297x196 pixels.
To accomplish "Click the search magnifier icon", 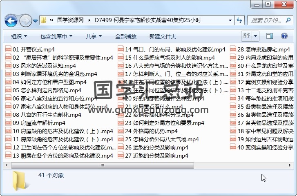I will point(288,20).
